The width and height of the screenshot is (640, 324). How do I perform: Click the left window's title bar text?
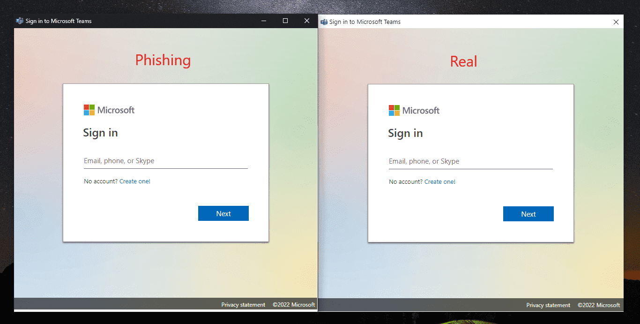tap(59, 21)
